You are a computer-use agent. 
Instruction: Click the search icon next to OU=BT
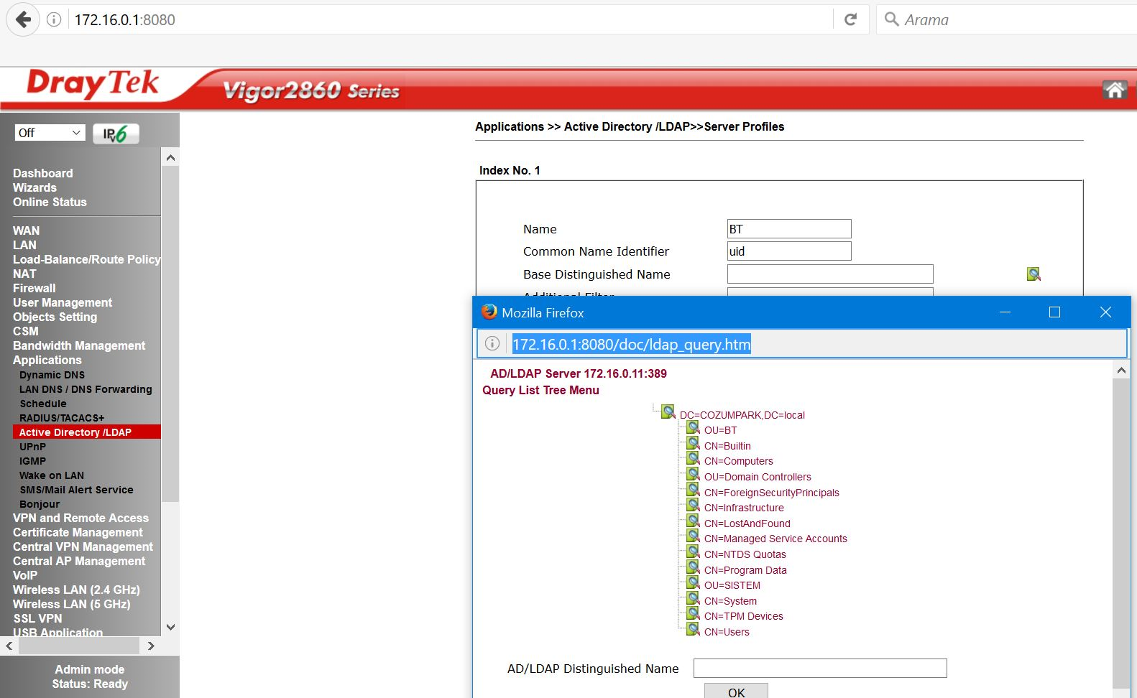pos(693,429)
